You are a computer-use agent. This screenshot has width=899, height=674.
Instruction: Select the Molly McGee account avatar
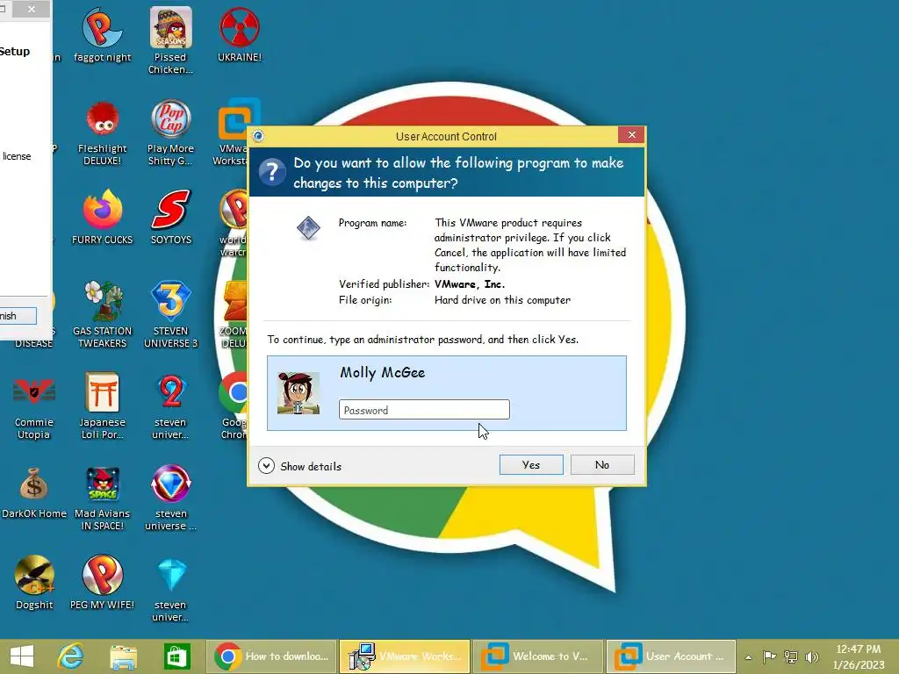298,392
